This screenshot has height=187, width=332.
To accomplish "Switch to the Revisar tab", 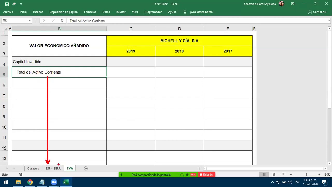I will [x=121, y=12].
